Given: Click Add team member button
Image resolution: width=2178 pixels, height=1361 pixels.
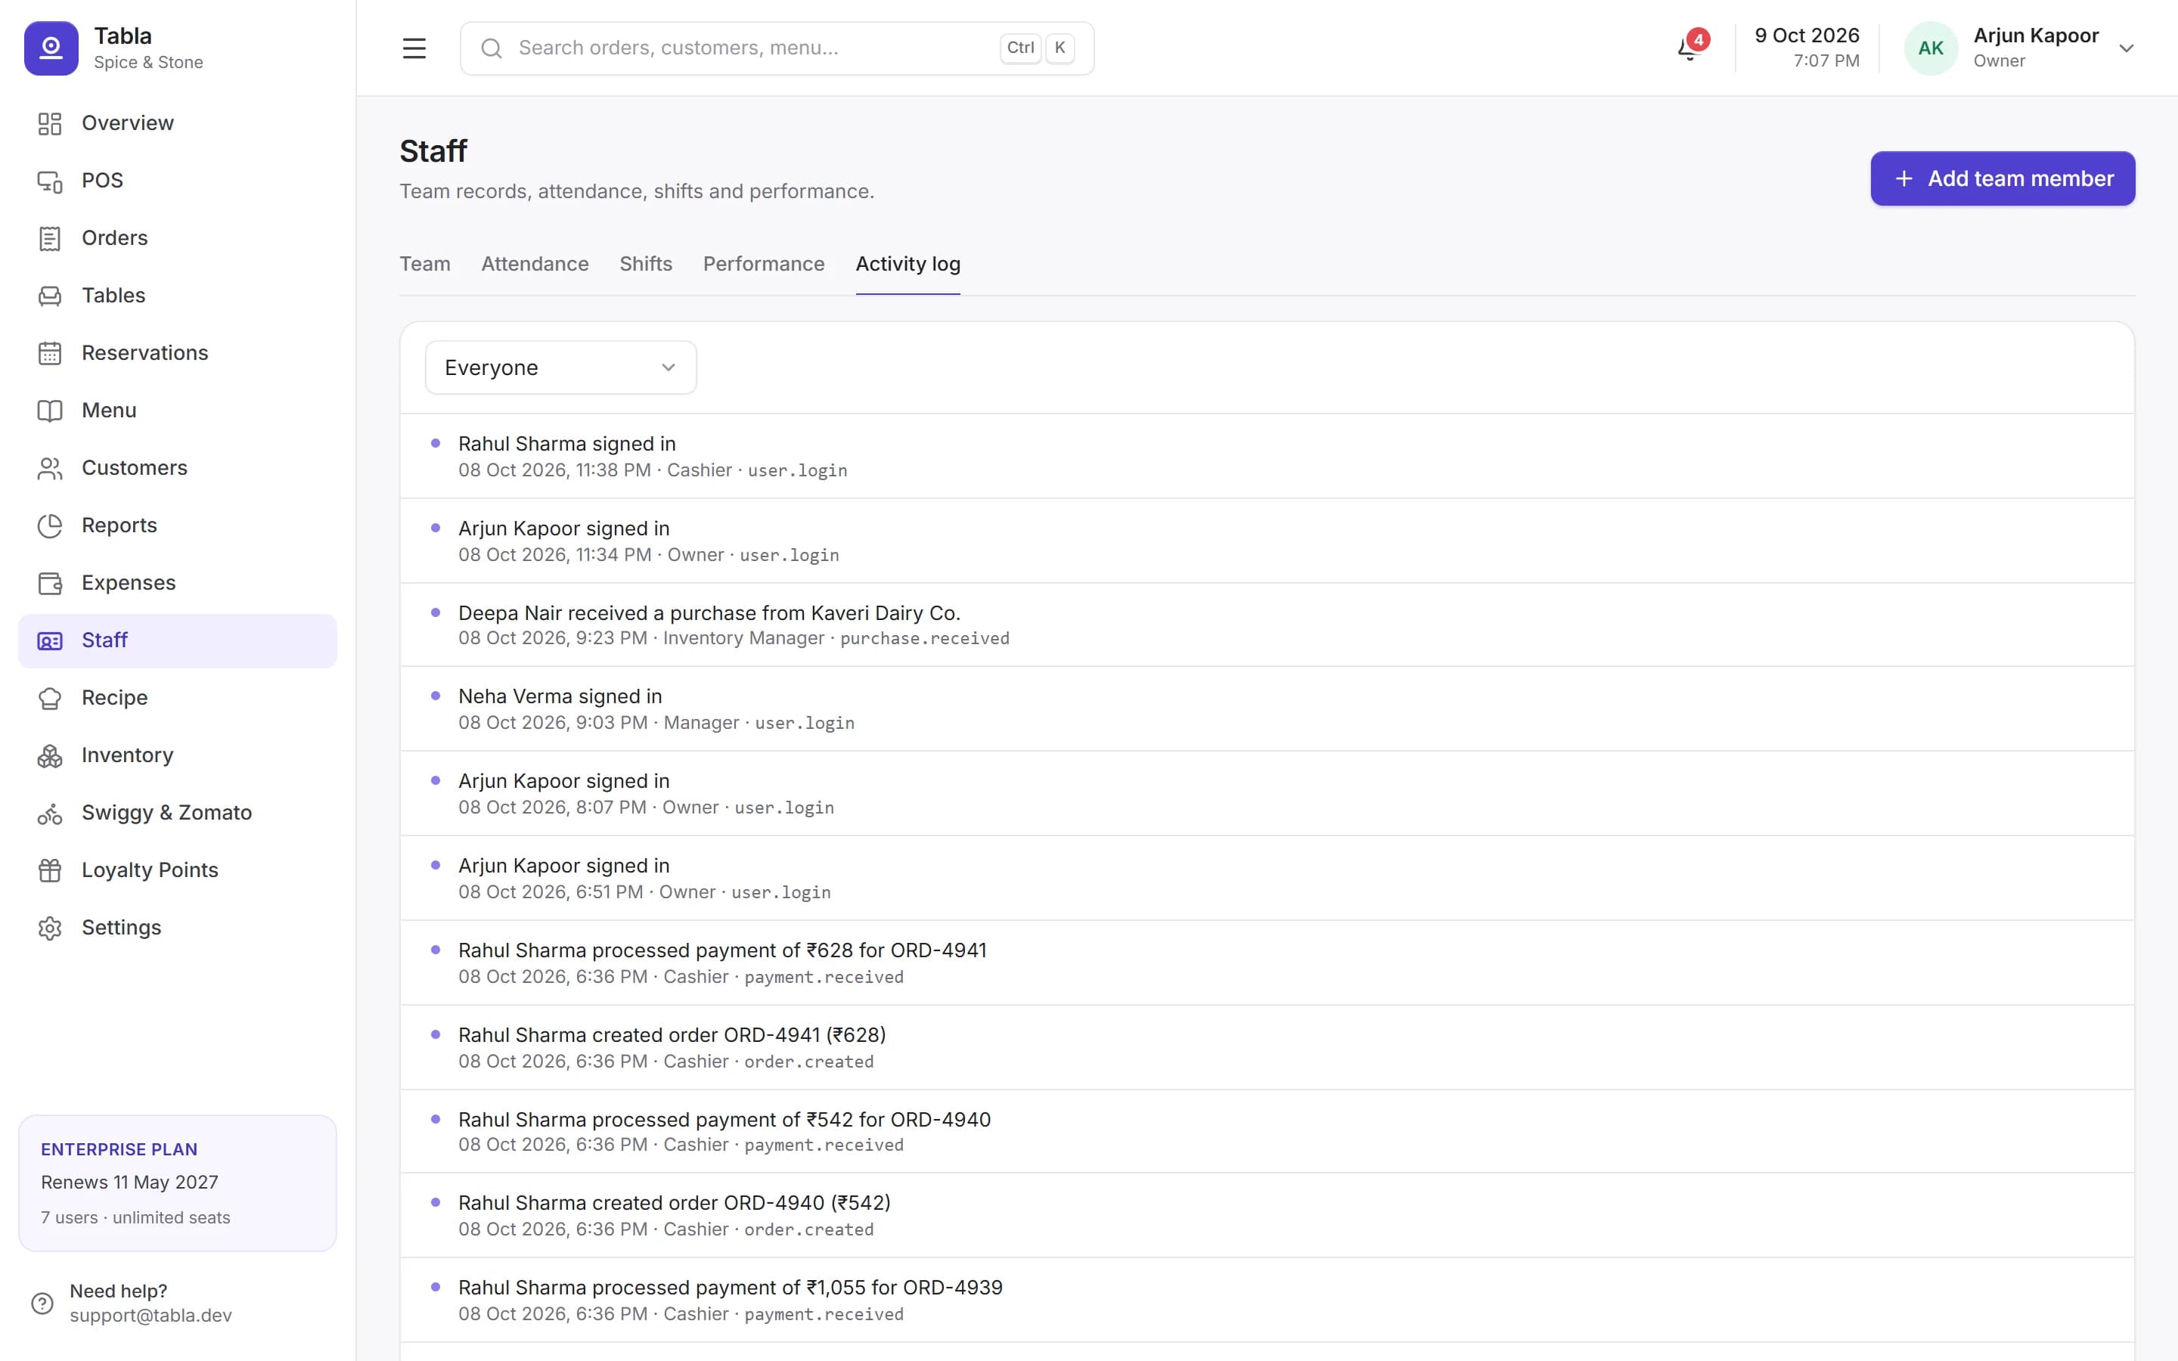Looking at the screenshot, I should 2003,178.
